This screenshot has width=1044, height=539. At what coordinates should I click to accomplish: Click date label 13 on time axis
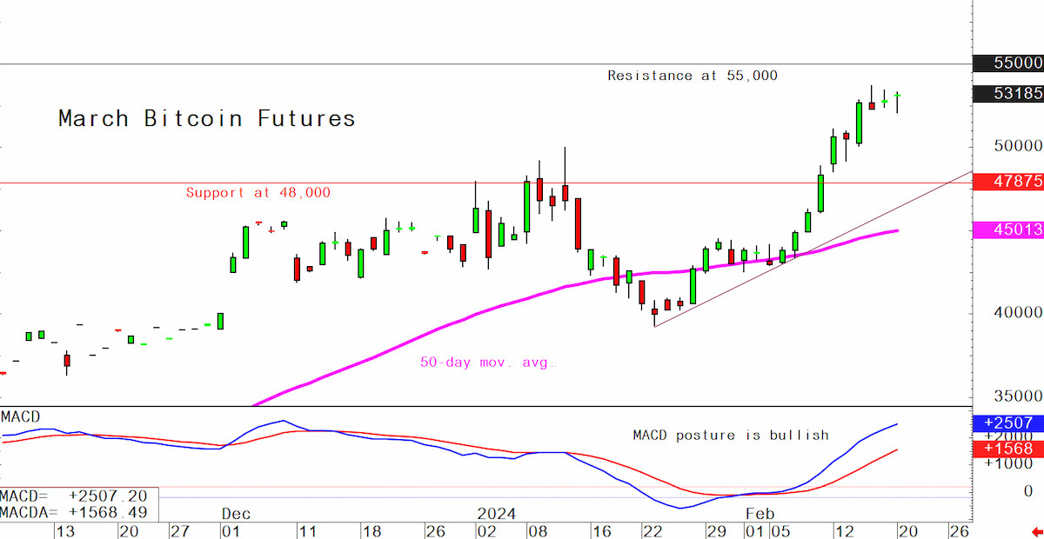click(x=66, y=530)
